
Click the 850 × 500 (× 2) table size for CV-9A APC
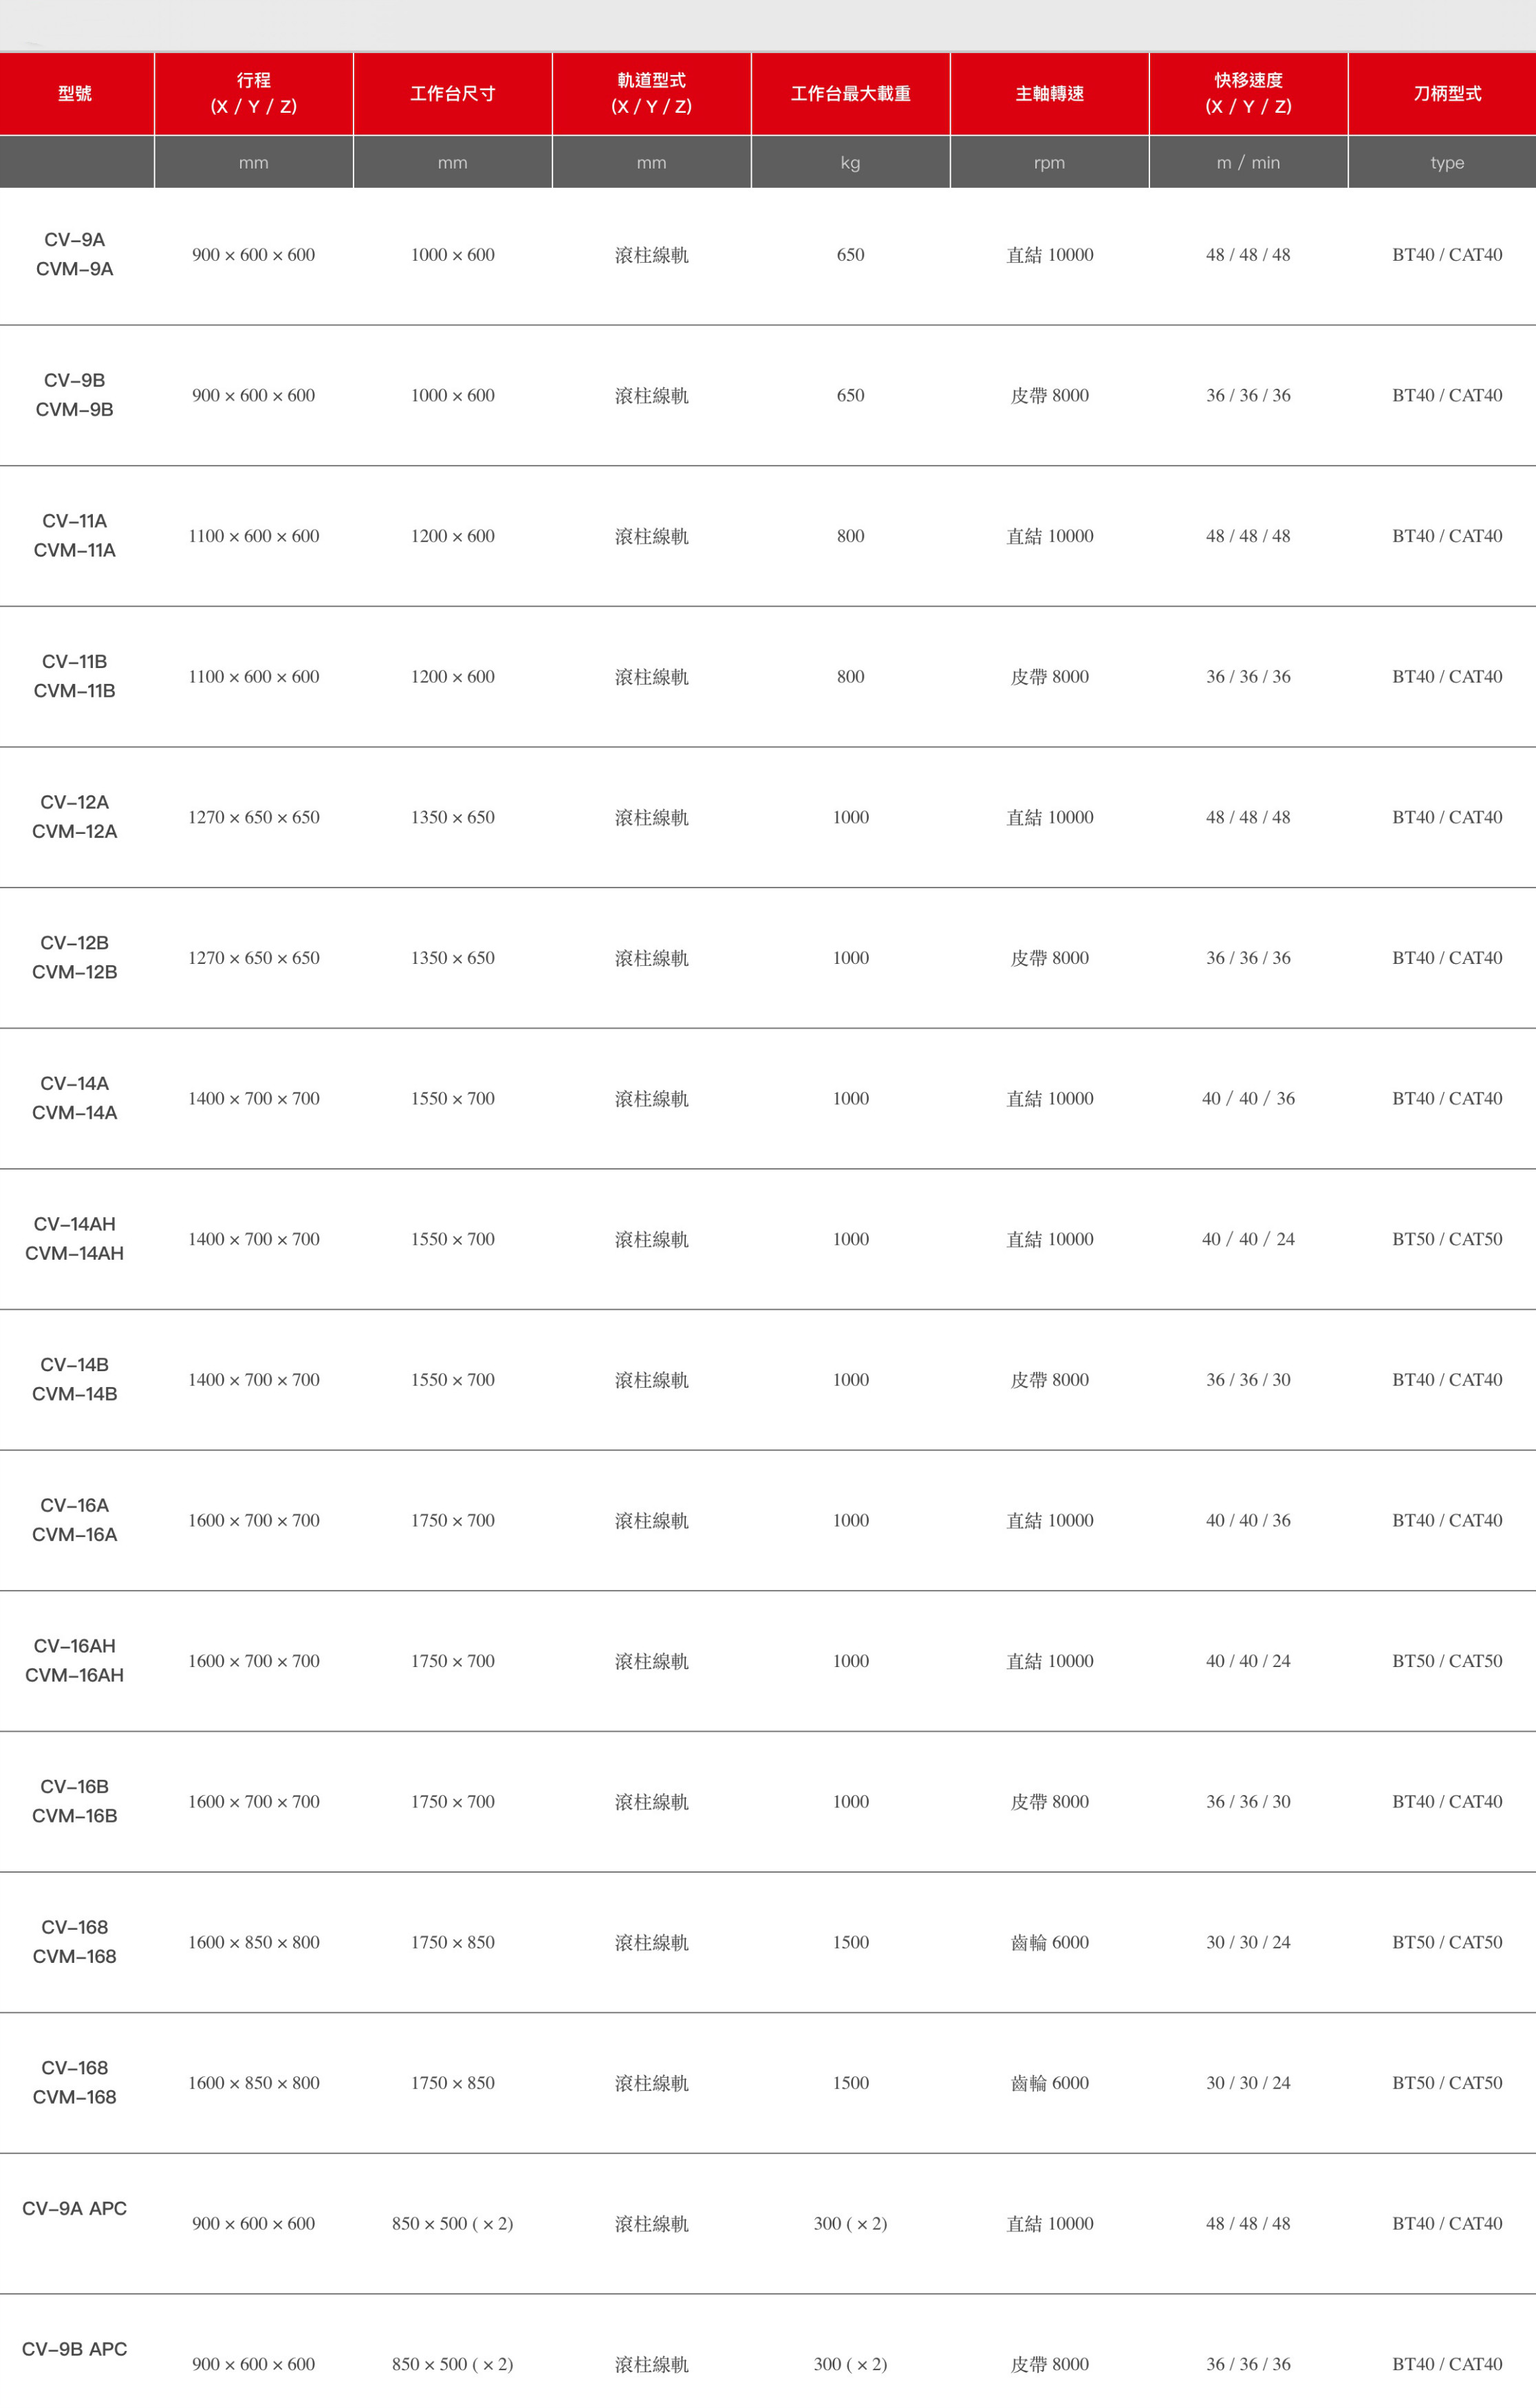(452, 2223)
